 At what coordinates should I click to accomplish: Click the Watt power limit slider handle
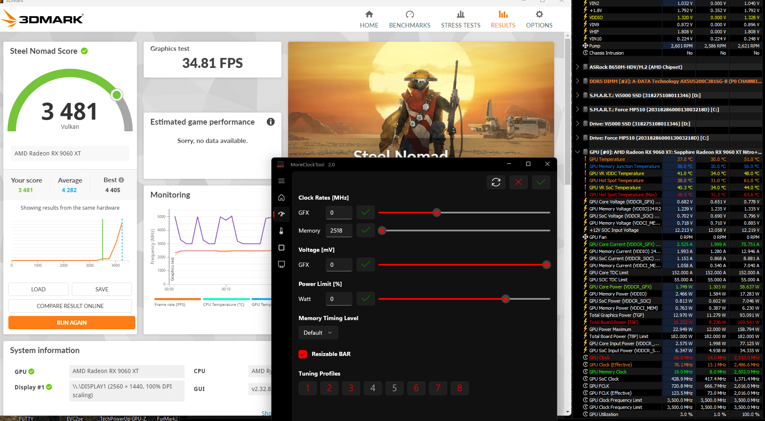[x=506, y=299]
